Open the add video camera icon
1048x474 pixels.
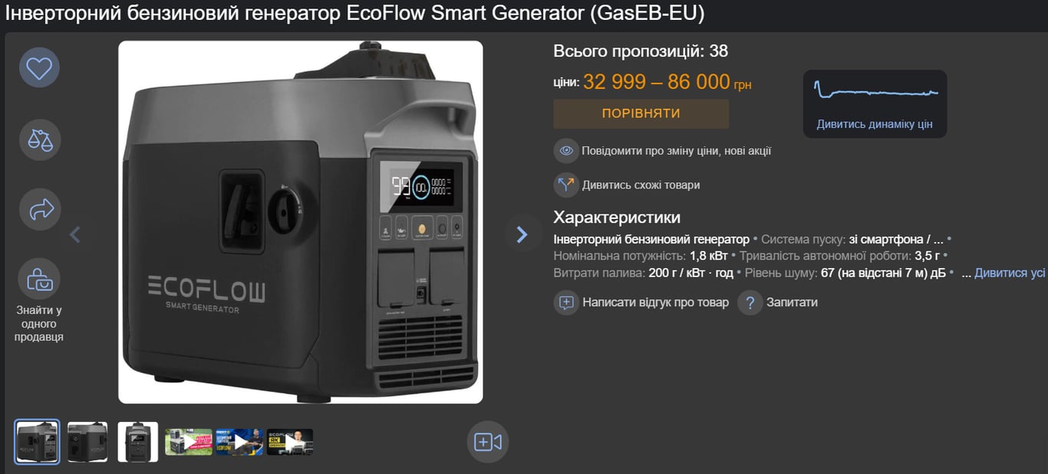tap(488, 442)
